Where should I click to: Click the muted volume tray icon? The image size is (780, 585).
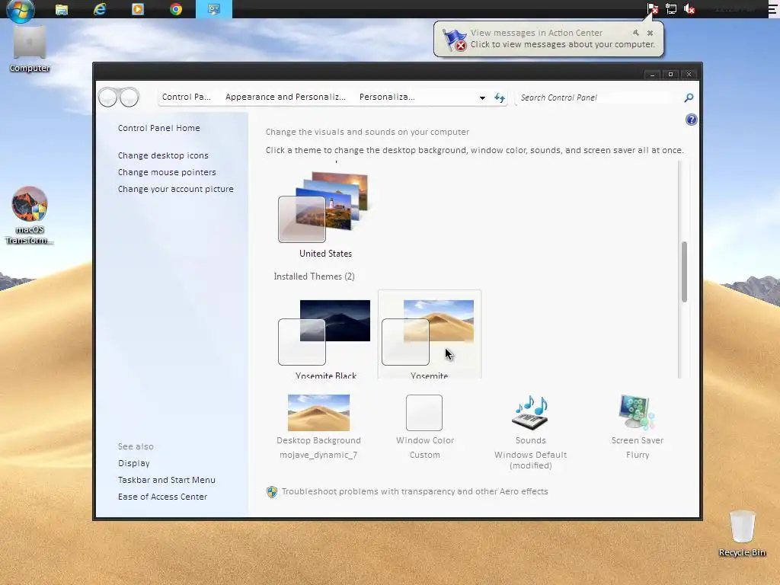coord(689,9)
